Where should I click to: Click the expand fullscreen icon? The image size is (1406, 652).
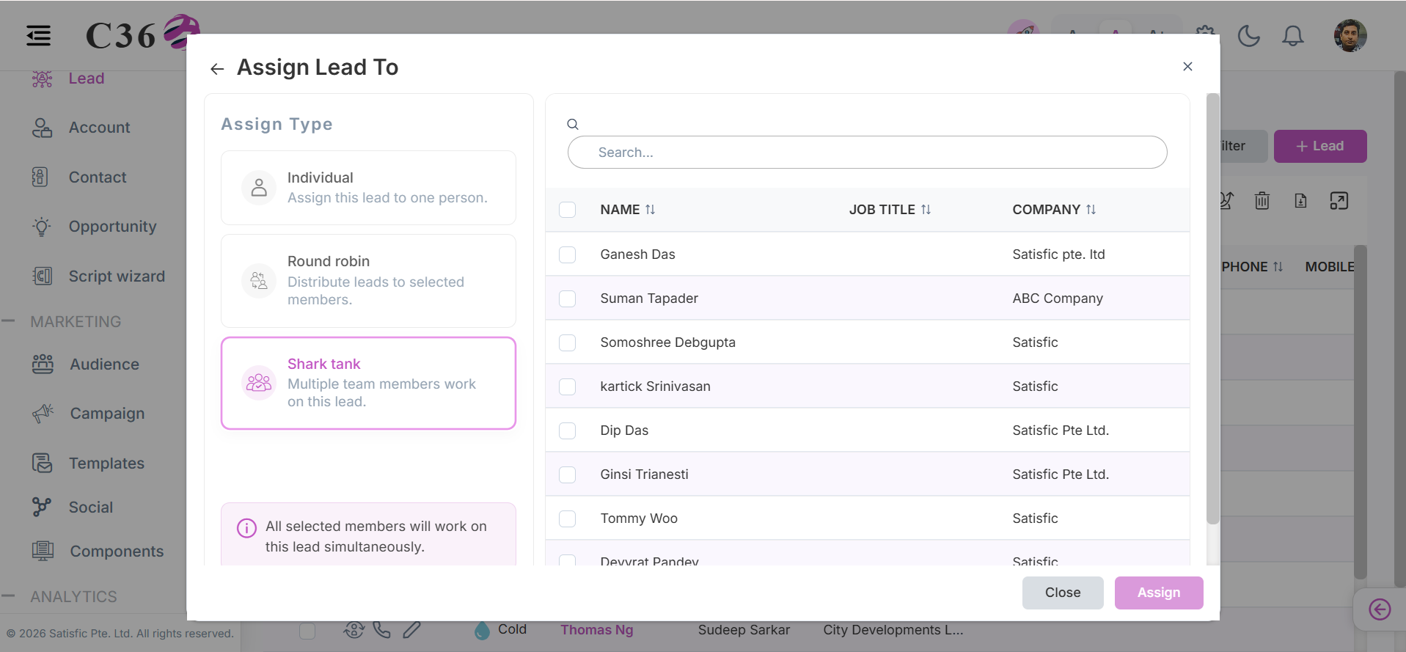pos(1339,200)
